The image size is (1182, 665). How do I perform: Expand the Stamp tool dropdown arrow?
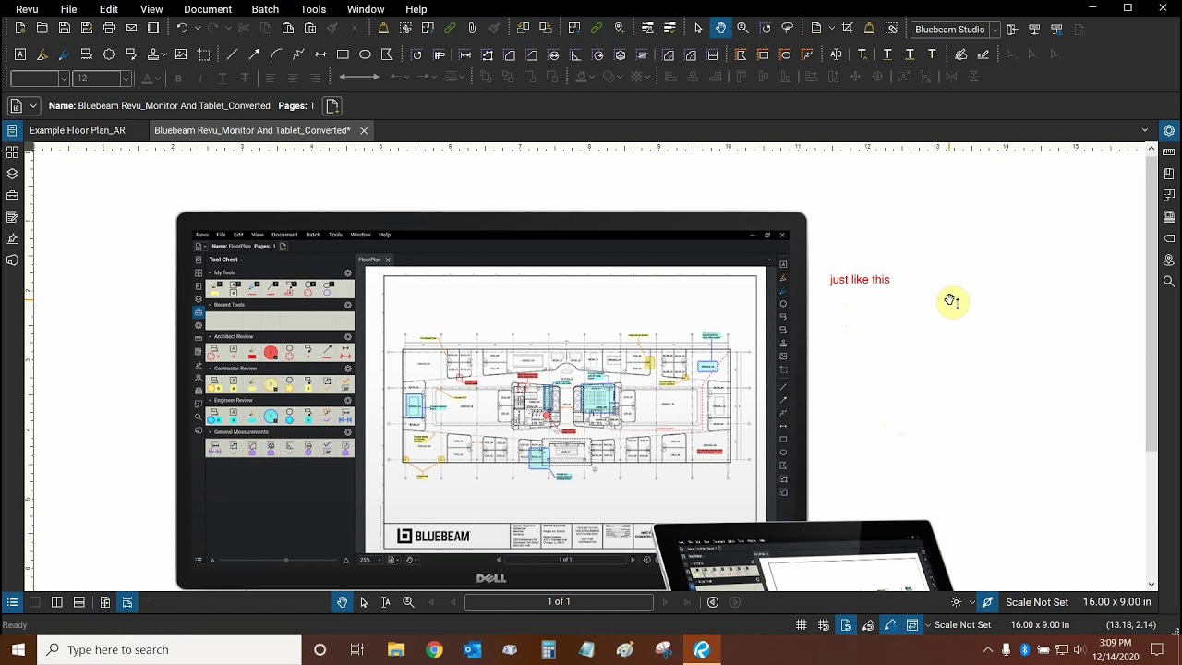(165, 54)
